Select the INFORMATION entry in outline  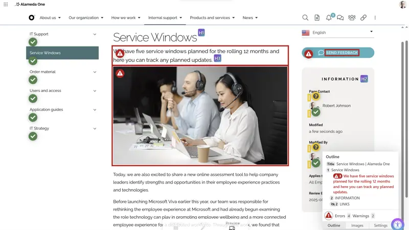pyautogui.click(x=347, y=198)
